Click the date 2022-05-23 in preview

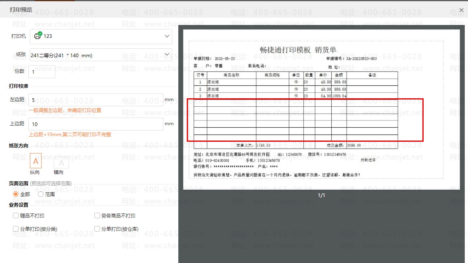click(x=224, y=59)
